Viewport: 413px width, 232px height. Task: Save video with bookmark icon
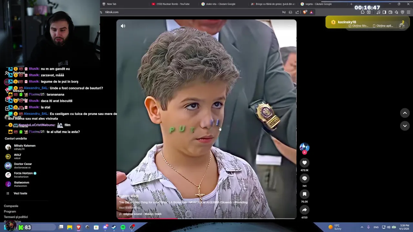(304, 194)
